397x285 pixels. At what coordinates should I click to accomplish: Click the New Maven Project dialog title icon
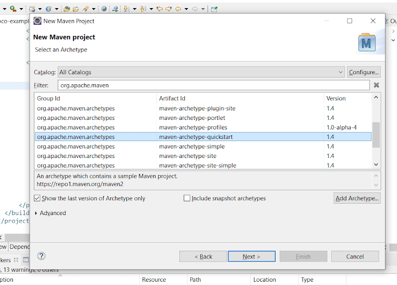tap(37, 21)
